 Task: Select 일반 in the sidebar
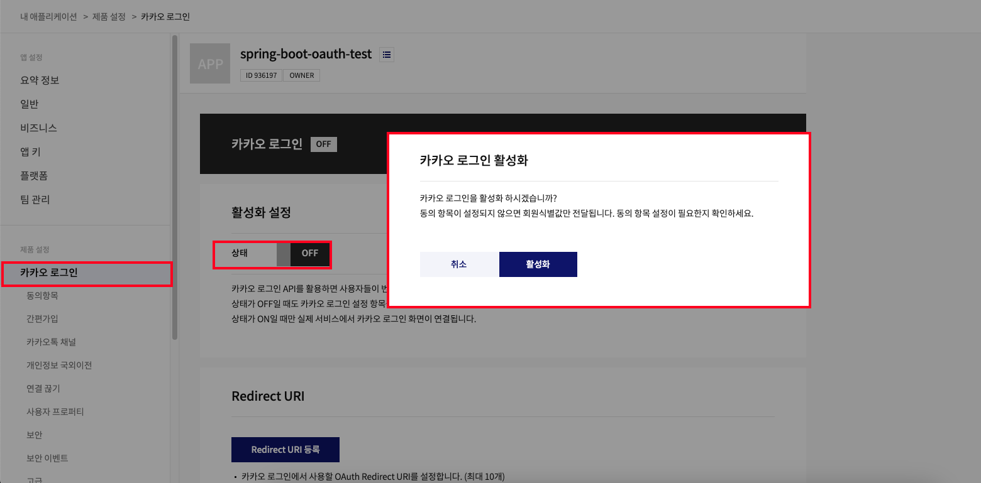(x=30, y=104)
